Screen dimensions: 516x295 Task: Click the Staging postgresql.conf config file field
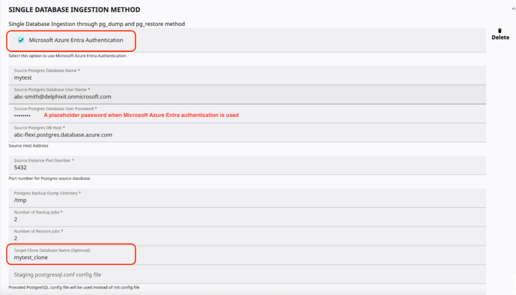click(x=248, y=274)
